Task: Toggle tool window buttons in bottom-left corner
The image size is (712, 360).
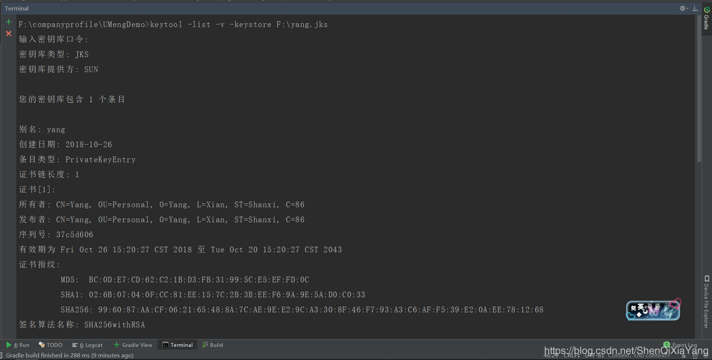Action: tap(2, 355)
